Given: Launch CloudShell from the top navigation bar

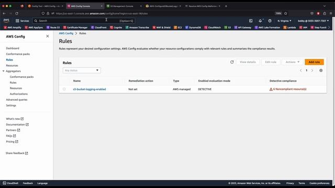Looking at the screenshot, I should (251, 21).
